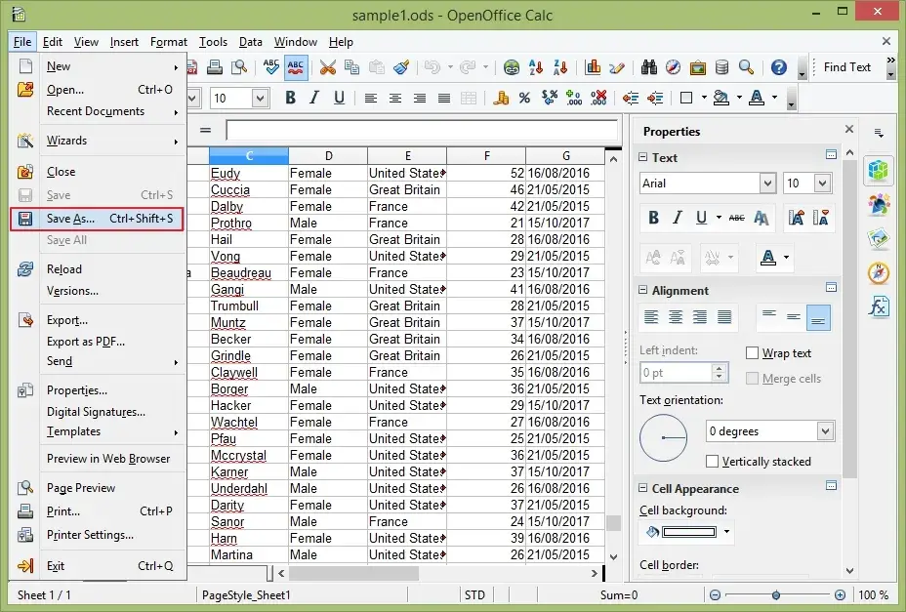Open sidebar Font Color dropdown arrow
The image size is (906, 612).
point(786,257)
